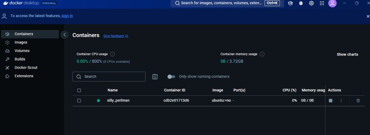
Task: Open the Learning center graduation cap icon
Action: 291,3
